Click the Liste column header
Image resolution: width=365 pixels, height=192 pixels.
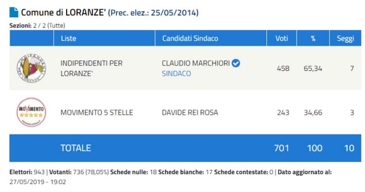(68, 38)
